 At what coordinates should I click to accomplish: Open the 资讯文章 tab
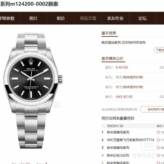click(88, 18)
